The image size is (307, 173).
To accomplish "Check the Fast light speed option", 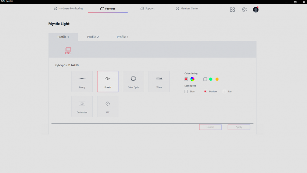I will pyautogui.click(x=225, y=91).
